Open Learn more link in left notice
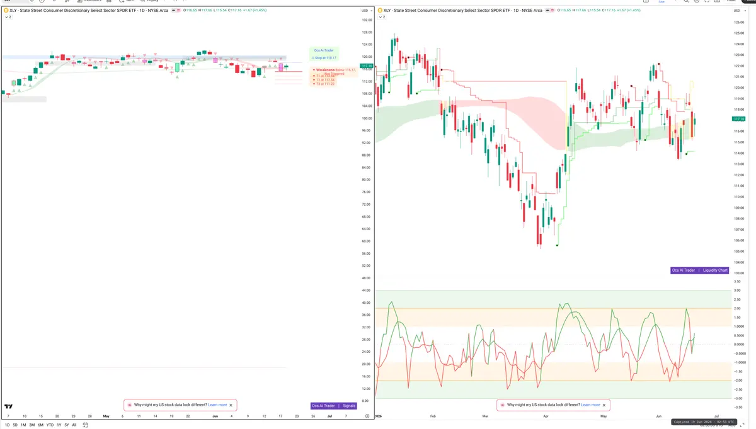Viewport: 756px width, 429px height. (217, 405)
